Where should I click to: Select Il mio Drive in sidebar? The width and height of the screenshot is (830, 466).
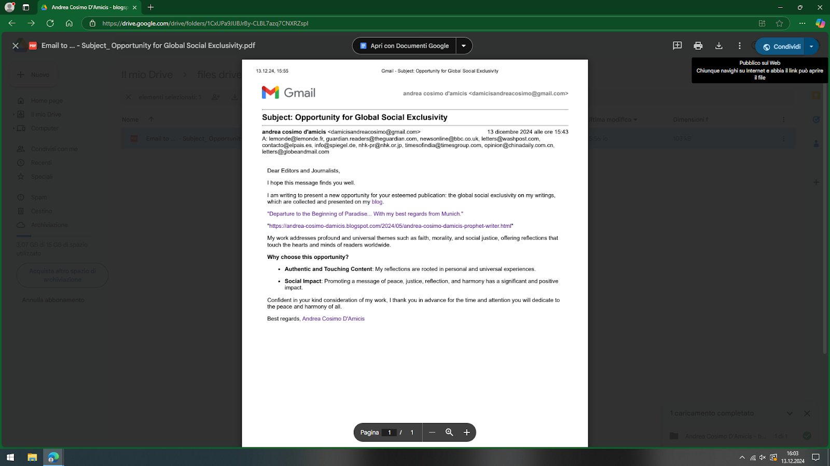click(x=46, y=114)
